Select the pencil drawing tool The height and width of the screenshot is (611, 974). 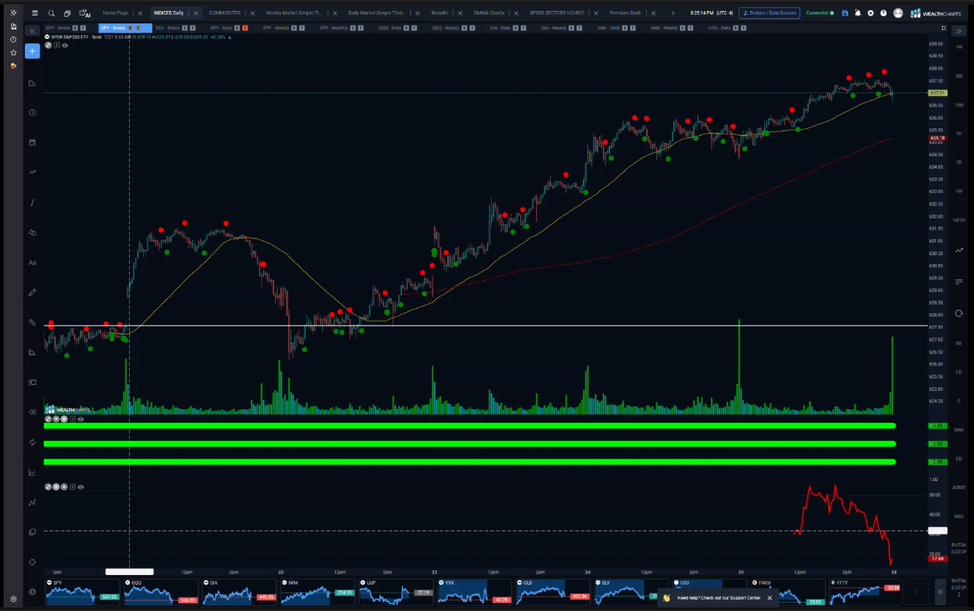click(32, 292)
